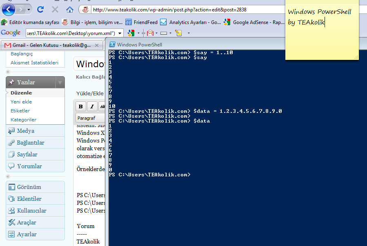The width and height of the screenshot is (367, 246).
Task: Click the Bağlantılar chain link icon
Action: click(x=11, y=143)
